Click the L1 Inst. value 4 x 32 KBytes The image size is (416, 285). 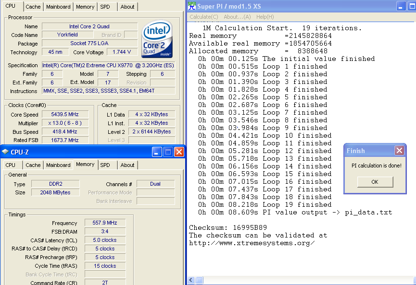(152, 123)
